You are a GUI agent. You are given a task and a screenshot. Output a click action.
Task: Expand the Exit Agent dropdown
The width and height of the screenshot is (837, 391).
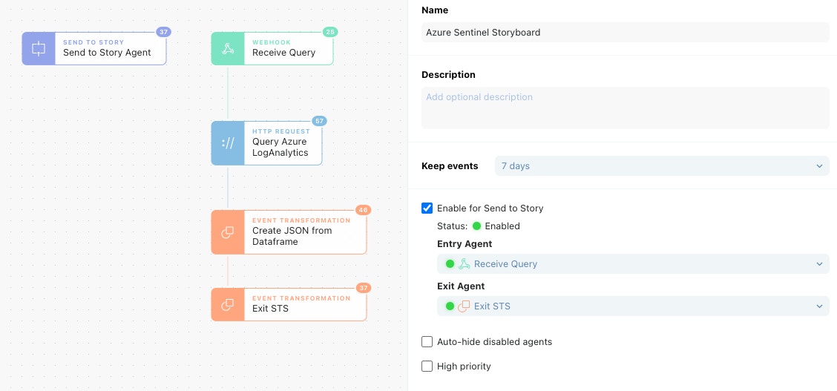(x=632, y=306)
